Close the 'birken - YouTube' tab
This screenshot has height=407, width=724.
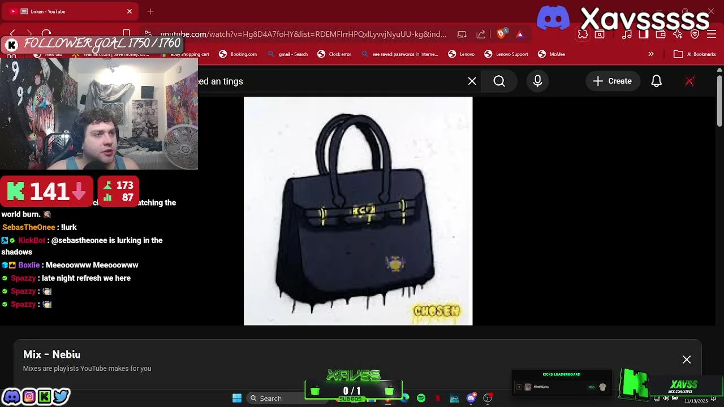click(x=130, y=11)
